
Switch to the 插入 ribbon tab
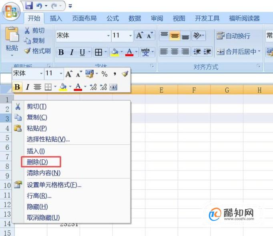(56, 18)
